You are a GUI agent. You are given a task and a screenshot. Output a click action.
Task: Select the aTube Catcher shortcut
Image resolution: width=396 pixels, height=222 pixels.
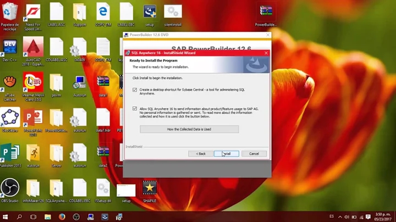(x=10, y=87)
